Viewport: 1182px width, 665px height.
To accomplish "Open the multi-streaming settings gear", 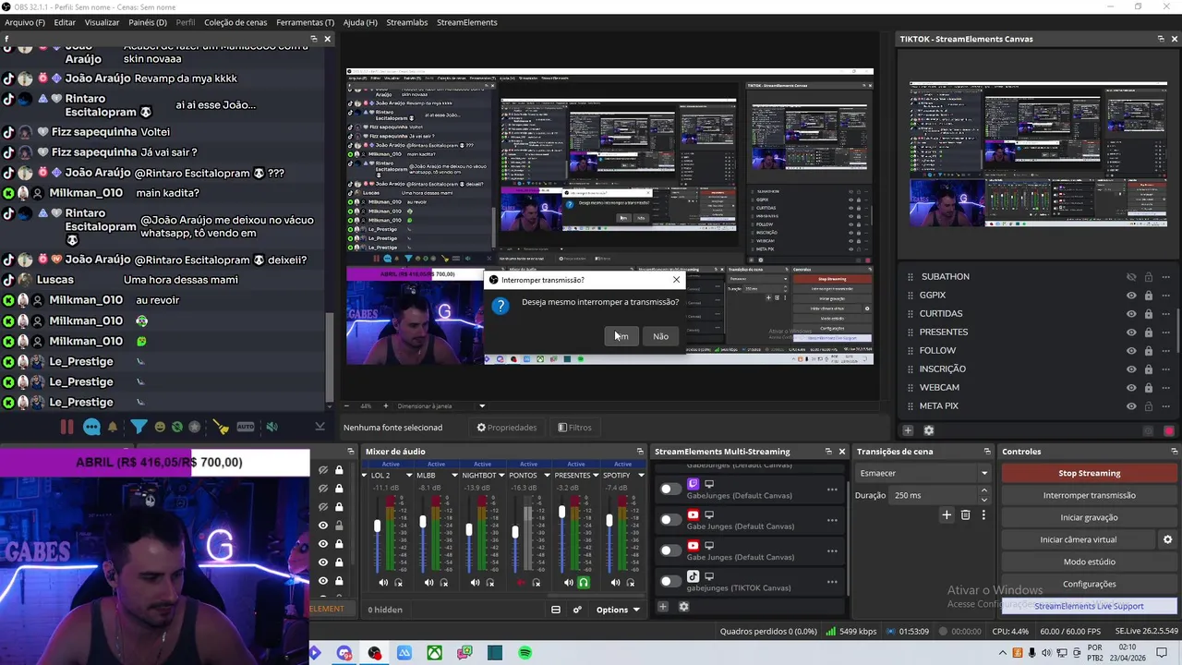I will (x=683, y=607).
